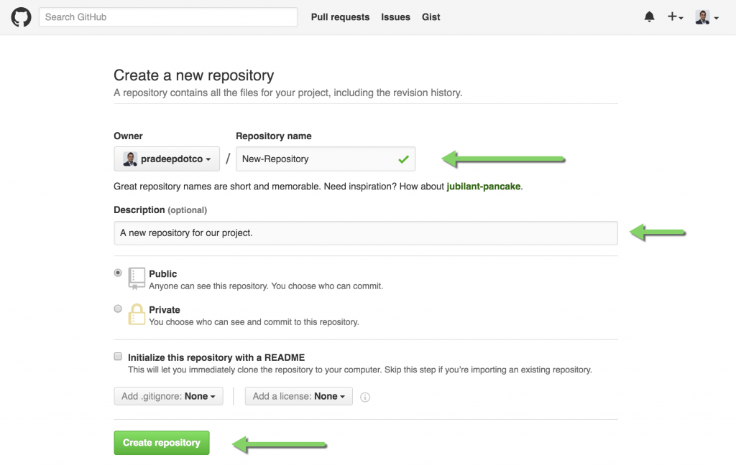Screen dimensions: 736x470
Task: Click the Create repository button
Action: tap(161, 443)
